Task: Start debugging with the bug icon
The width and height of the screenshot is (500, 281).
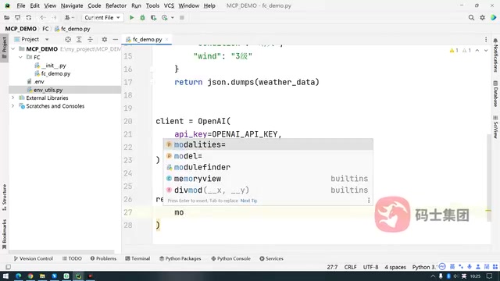Action: (x=142, y=17)
